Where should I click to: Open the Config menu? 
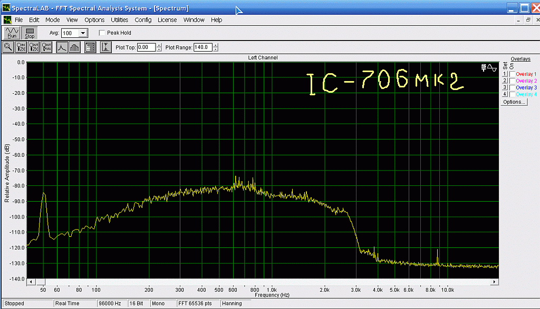[x=143, y=20]
